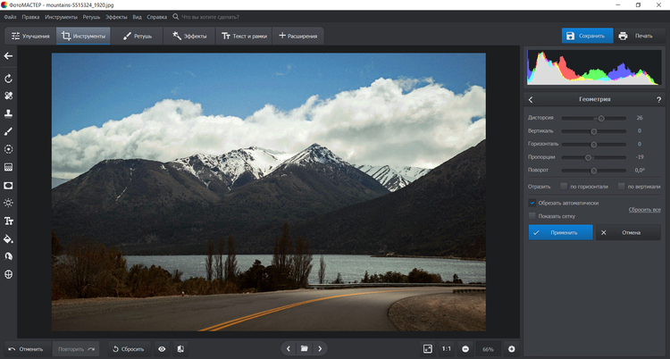This screenshot has height=359, width=670.
Task: Click the 'Применить' button
Action: point(560,232)
